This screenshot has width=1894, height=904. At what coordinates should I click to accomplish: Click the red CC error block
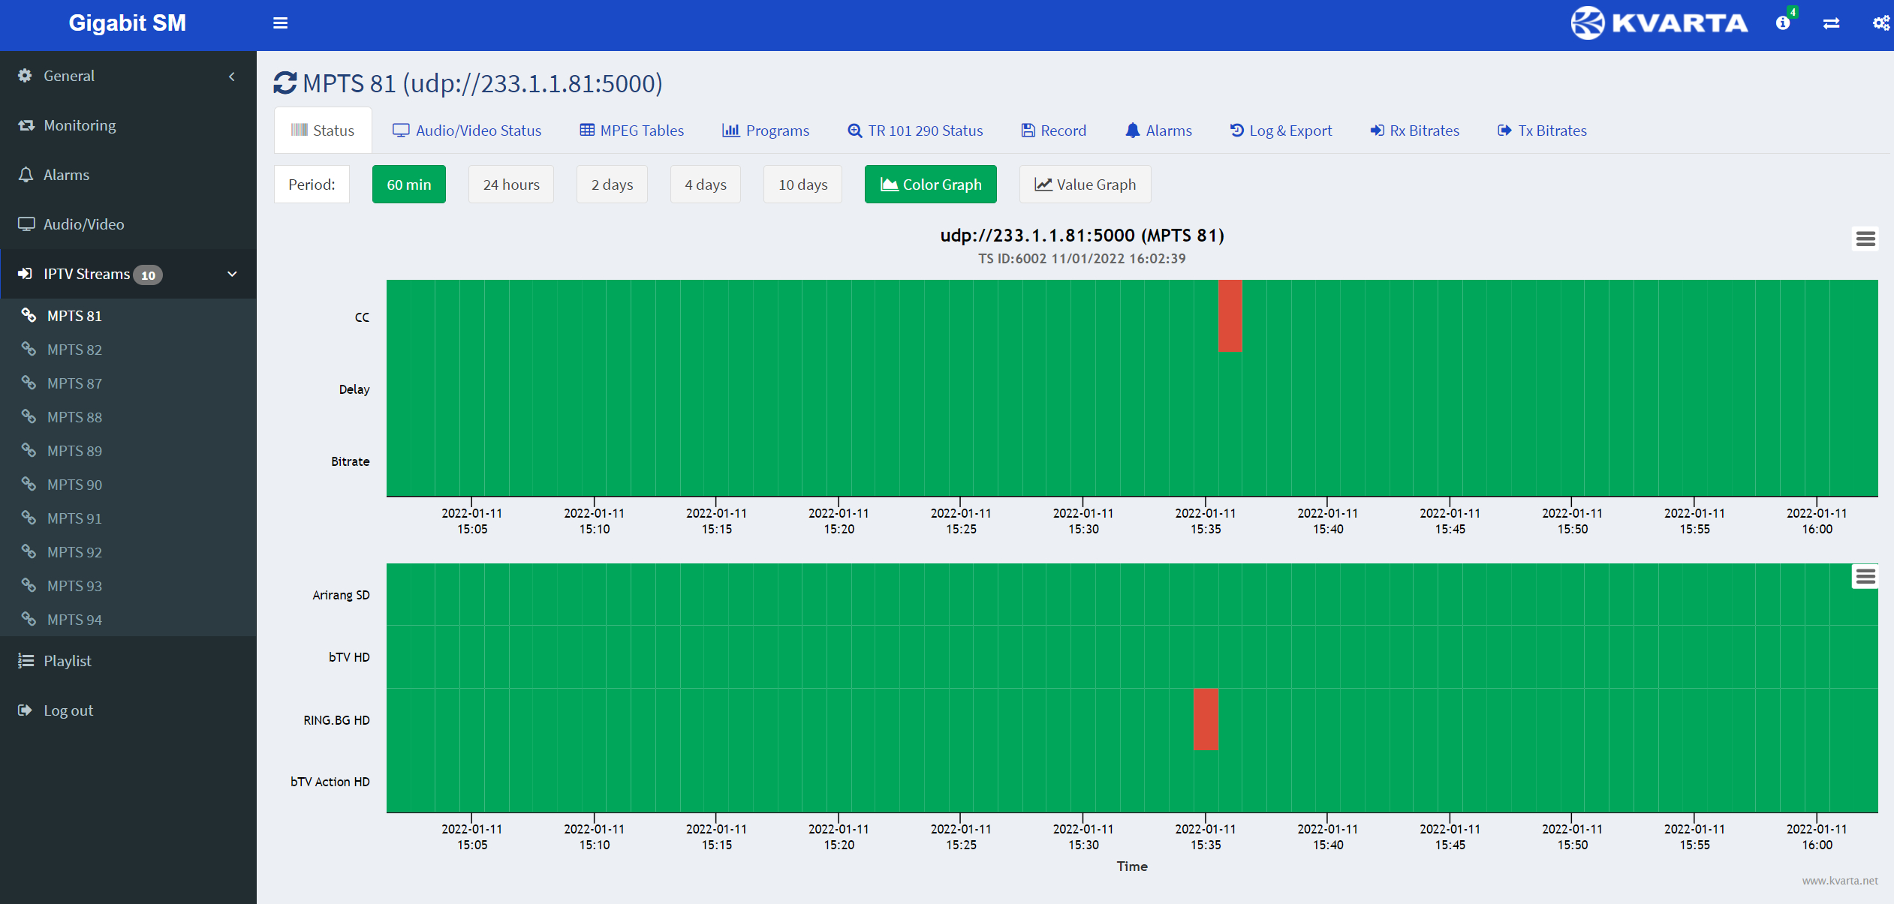tap(1230, 316)
